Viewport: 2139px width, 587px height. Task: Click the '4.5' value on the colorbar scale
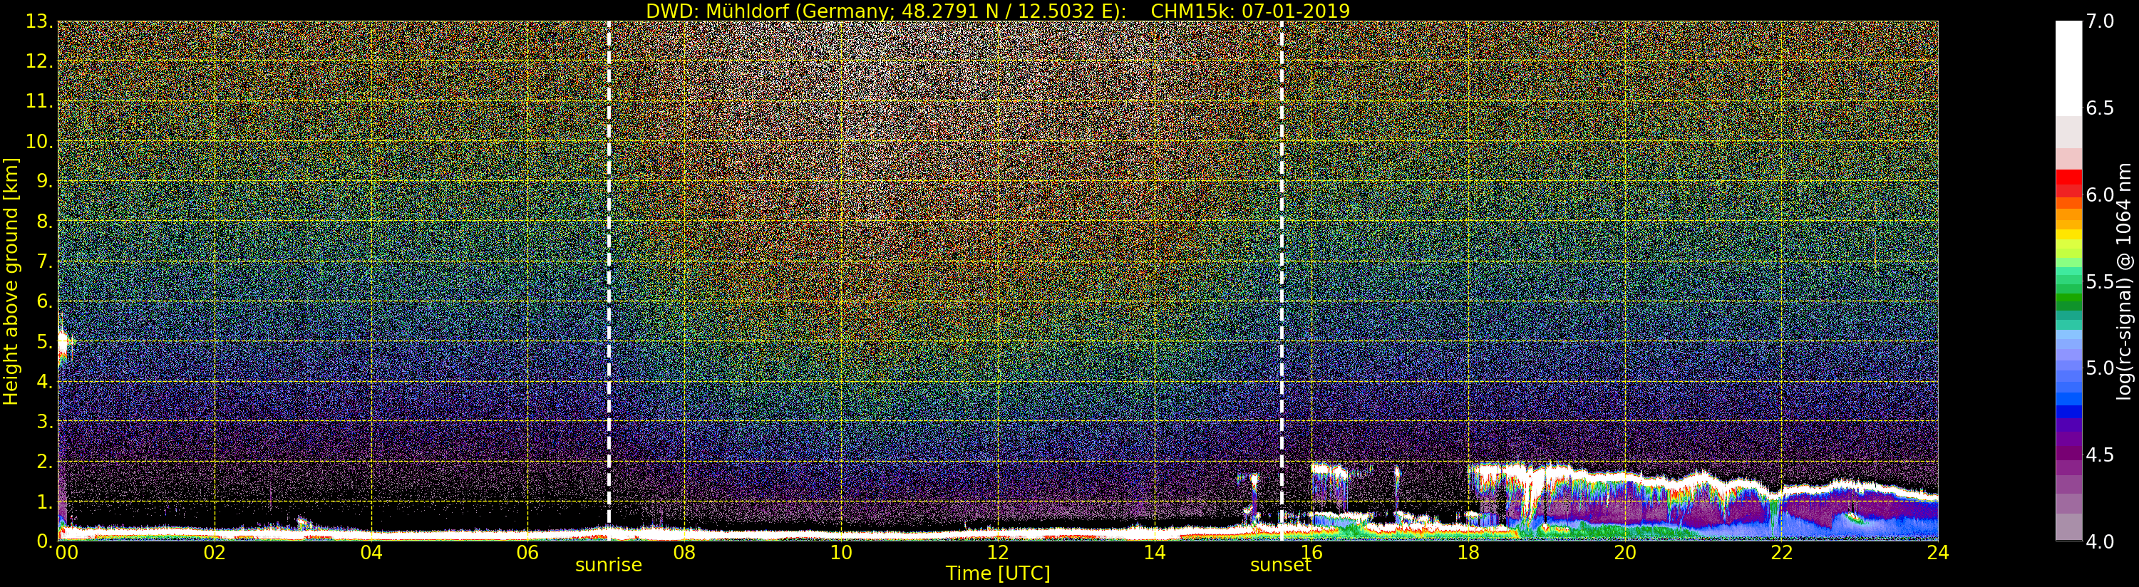point(2100,454)
